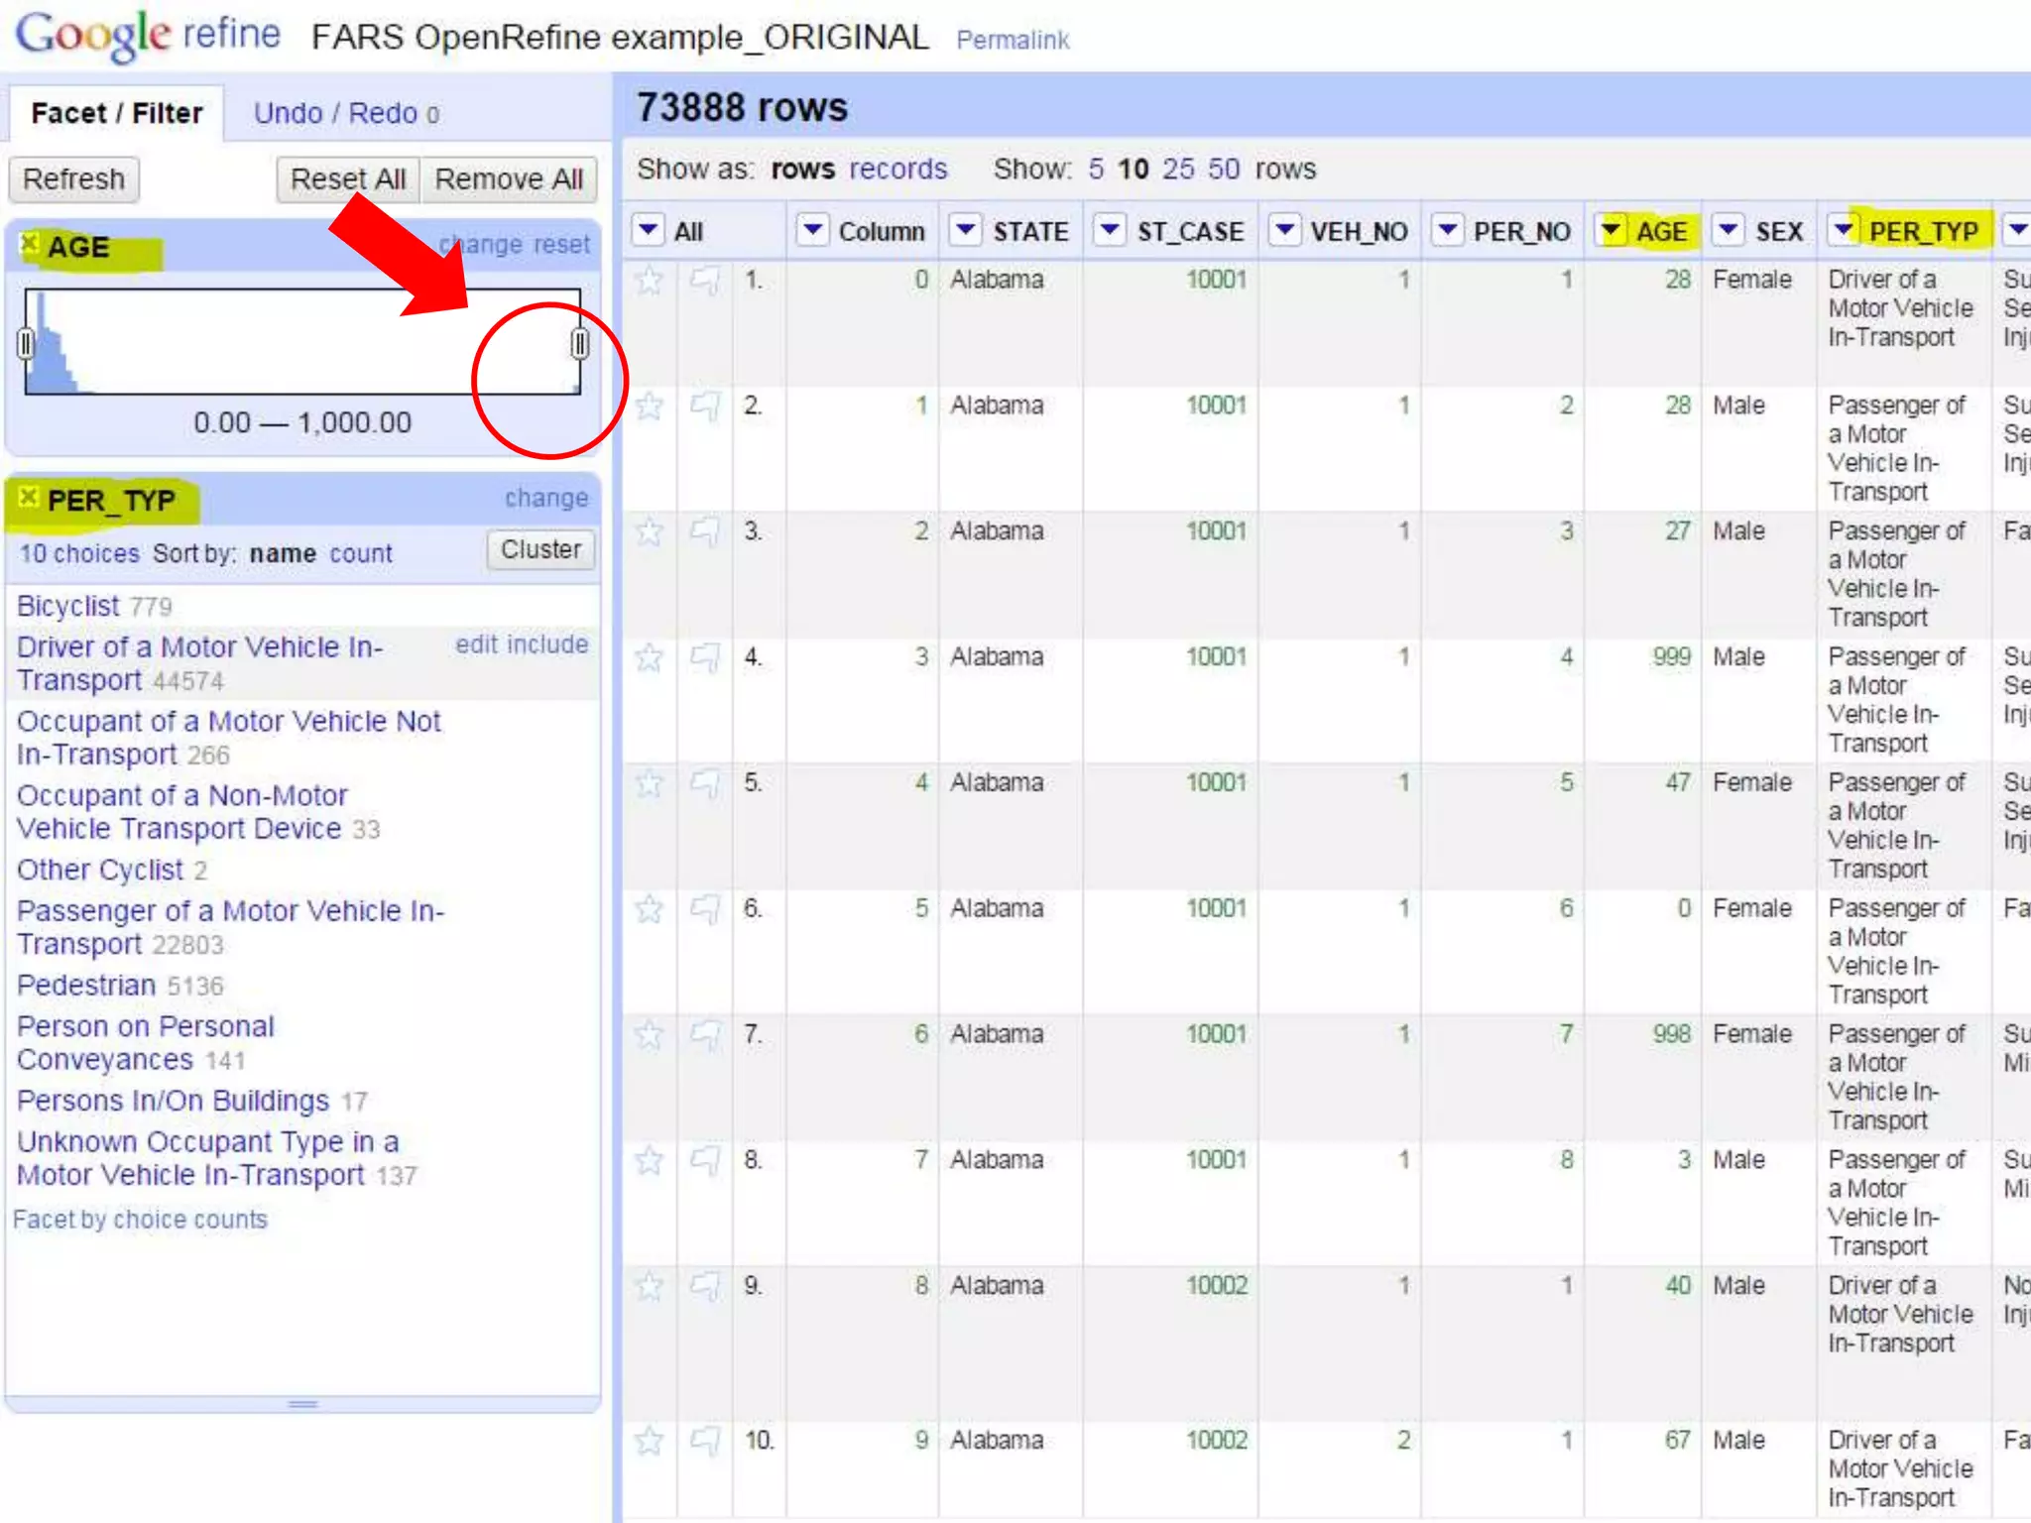Select the Facet / Filter tab

pos(117,114)
